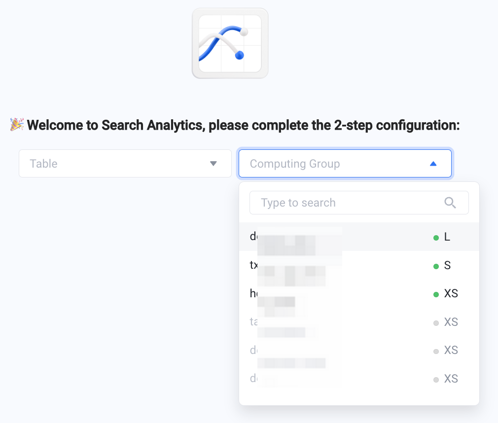Choose the XS group starting with 'h'
This screenshot has height=423, width=498.
coord(359,293)
